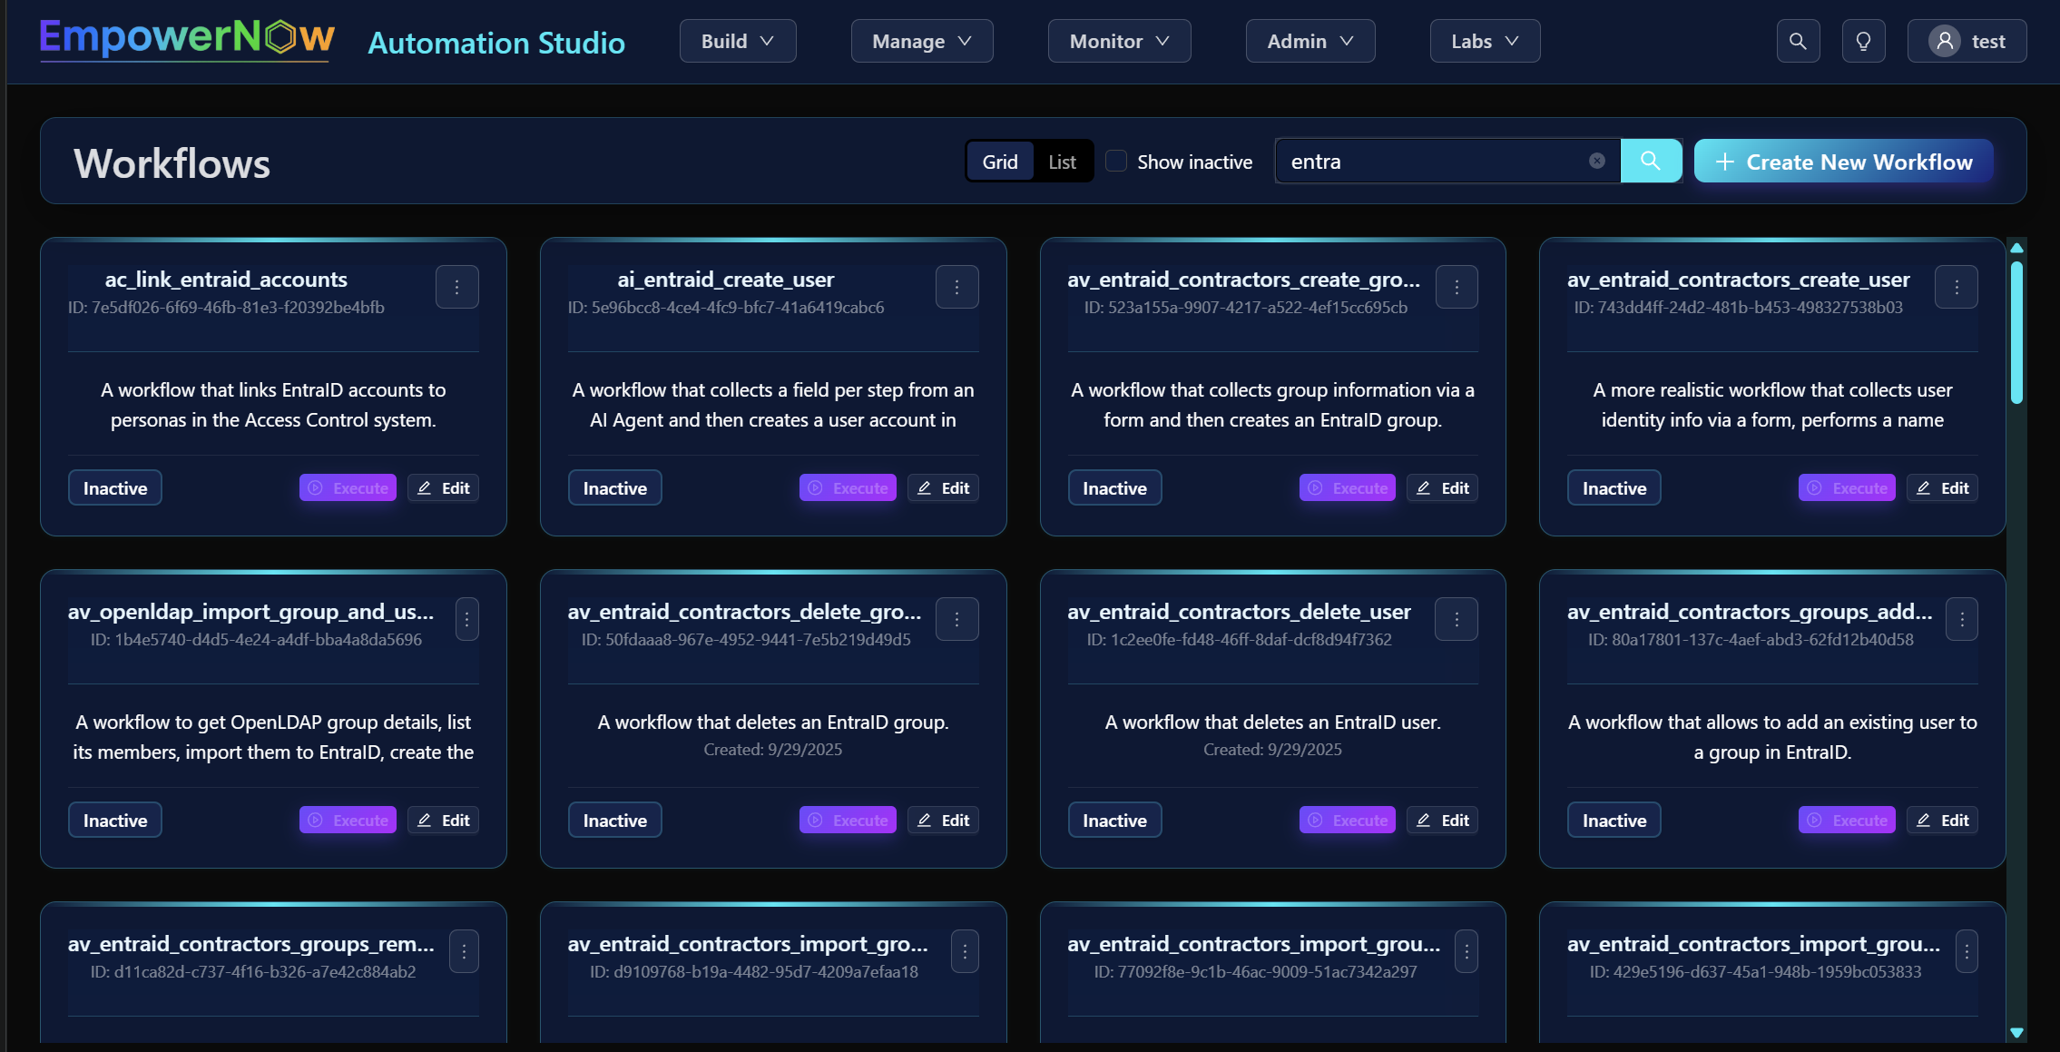
Task: Click the lightbulb help icon
Action: tap(1864, 41)
